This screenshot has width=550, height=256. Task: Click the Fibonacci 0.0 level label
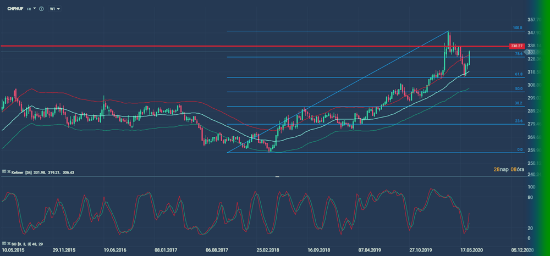point(519,149)
